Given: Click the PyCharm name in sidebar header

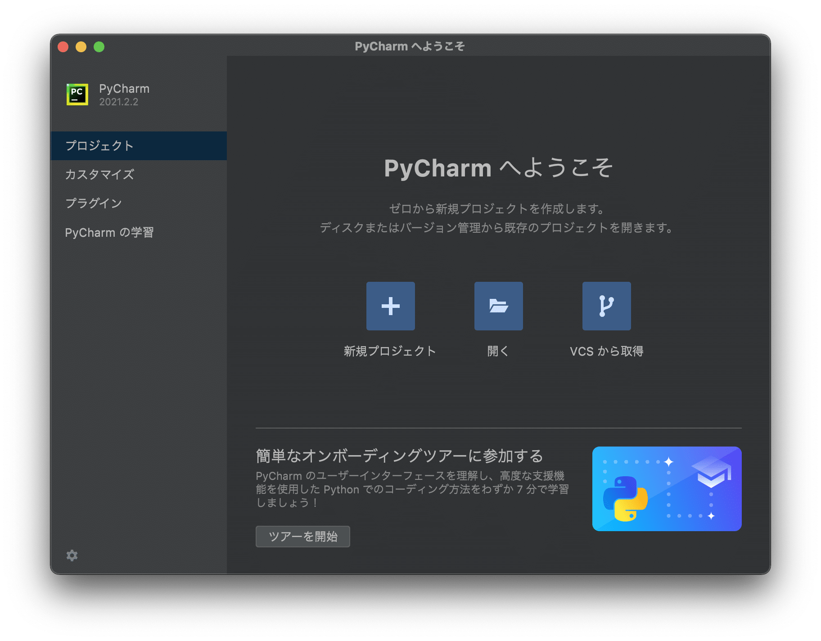Looking at the screenshot, I should (124, 89).
